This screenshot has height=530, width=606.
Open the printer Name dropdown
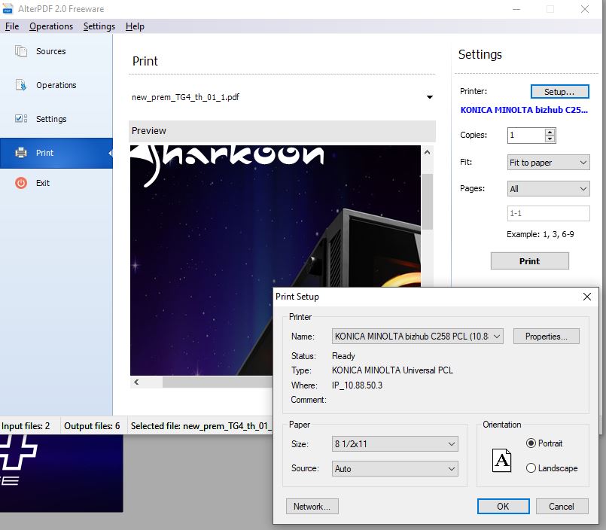(x=417, y=337)
